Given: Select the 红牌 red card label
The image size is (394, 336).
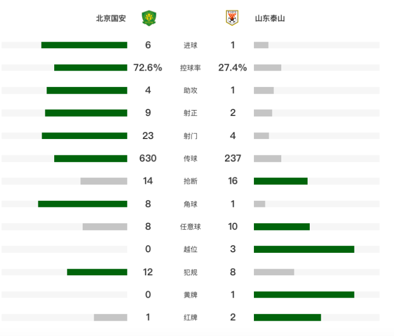Looking at the screenshot, I should point(190,317).
